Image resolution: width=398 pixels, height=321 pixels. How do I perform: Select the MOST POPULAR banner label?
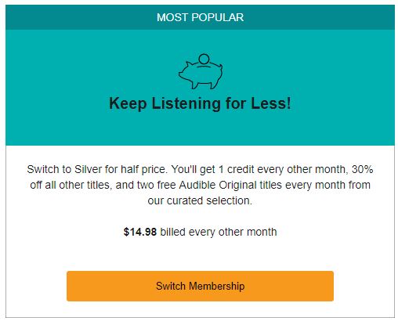(200, 17)
